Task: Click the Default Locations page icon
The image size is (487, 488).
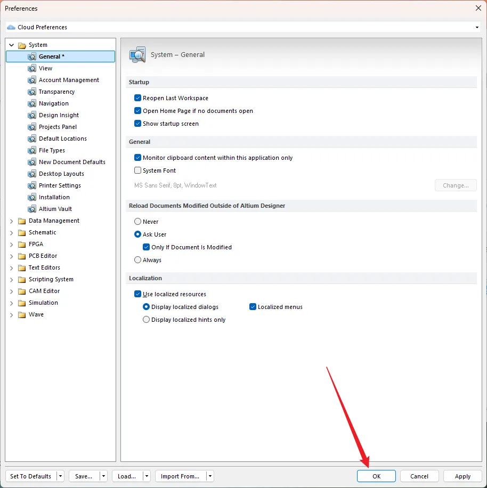Action: [x=32, y=139]
